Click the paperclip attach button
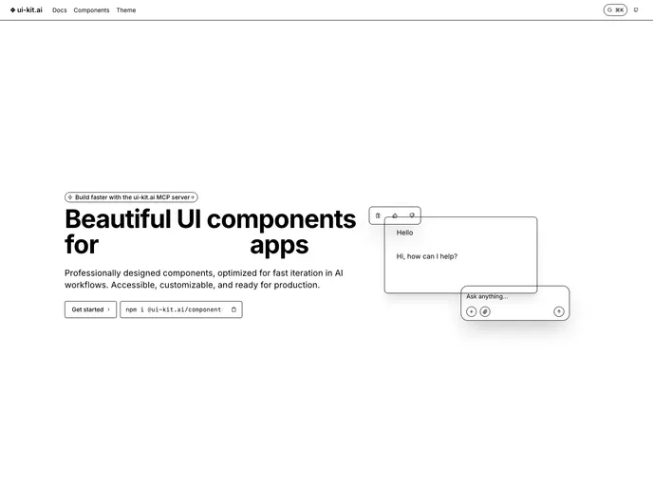 click(485, 311)
